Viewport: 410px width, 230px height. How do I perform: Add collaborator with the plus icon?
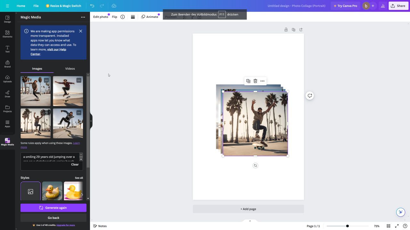373,6
